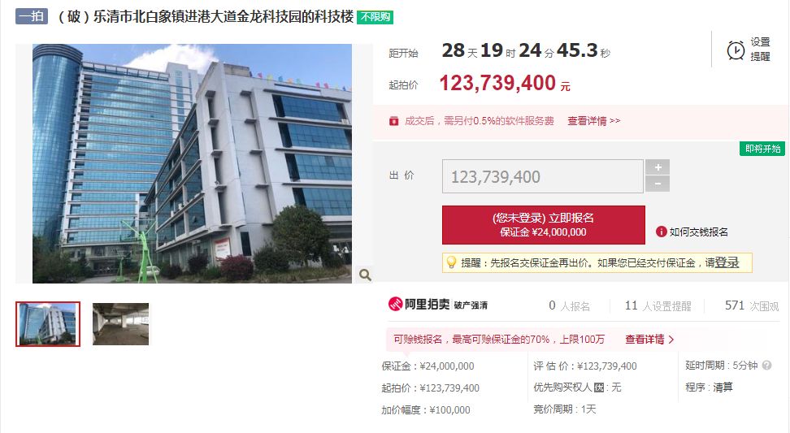Decrease bid with the minus button
The image size is (790, 433).
tap(658, 184)
